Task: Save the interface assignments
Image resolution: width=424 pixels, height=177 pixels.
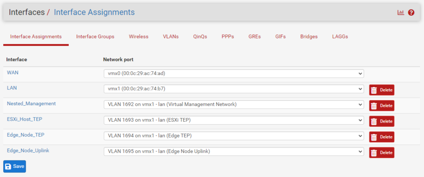Action: click(x=14, y=166)
